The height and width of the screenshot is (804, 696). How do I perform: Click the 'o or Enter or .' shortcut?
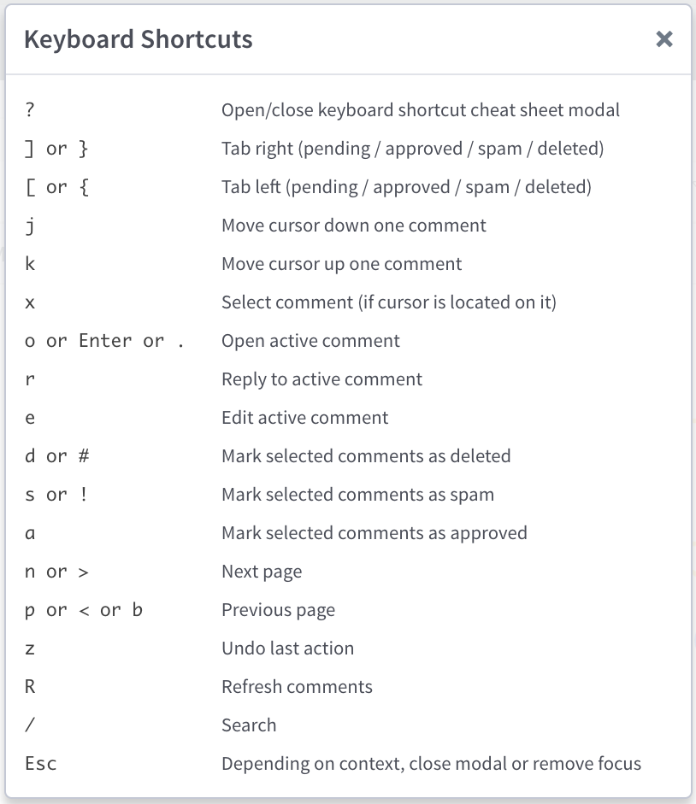coord(104,341)
